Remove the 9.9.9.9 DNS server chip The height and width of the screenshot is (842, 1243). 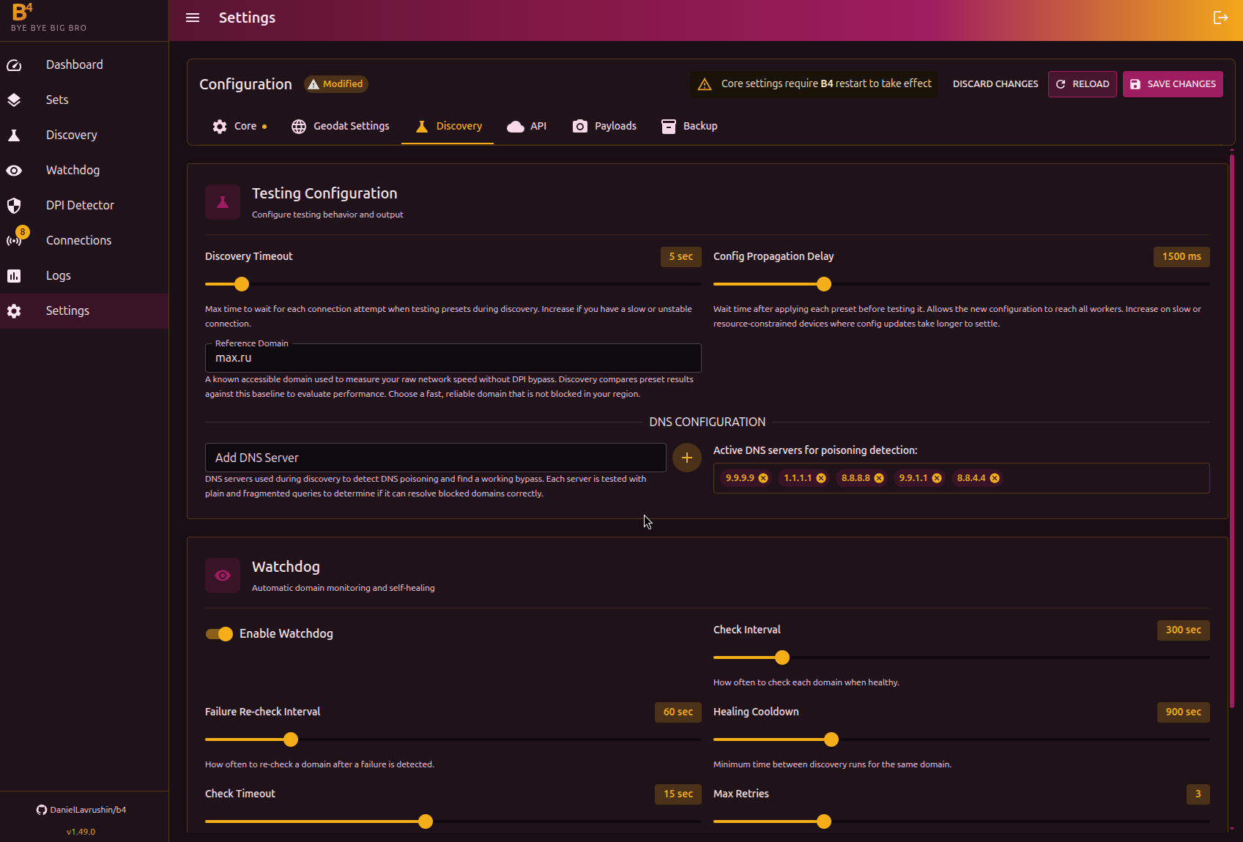point(763,478)
